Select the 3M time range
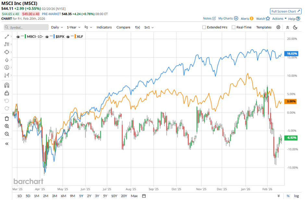Image resolution: width=305 pixels, height=200 pixels. point(55,196)
